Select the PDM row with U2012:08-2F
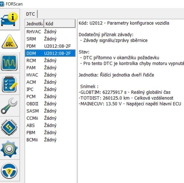This screenshot has width=184, height=183. point(50,46)
